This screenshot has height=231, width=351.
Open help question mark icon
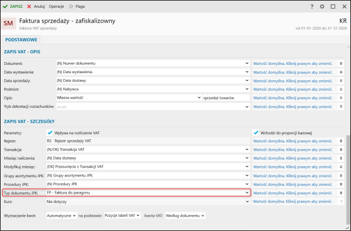[x=312, y=6]
